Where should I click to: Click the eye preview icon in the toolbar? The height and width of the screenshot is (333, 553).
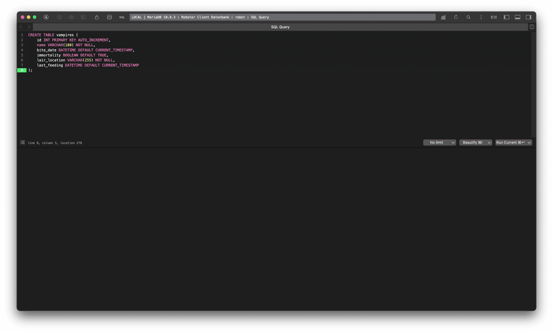pos(71,17)
